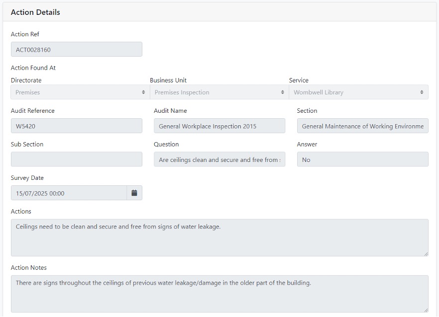Open the Service dropdown showing Wombwell Library
439x317 pixels.
(358, 92)
